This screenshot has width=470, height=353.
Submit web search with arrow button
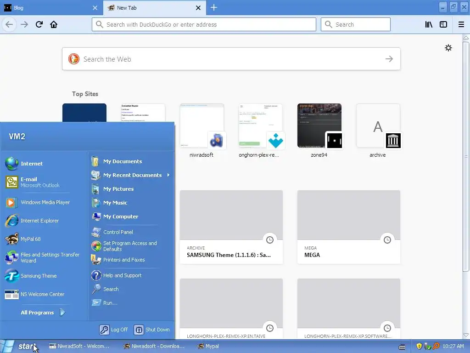(389, 59)
